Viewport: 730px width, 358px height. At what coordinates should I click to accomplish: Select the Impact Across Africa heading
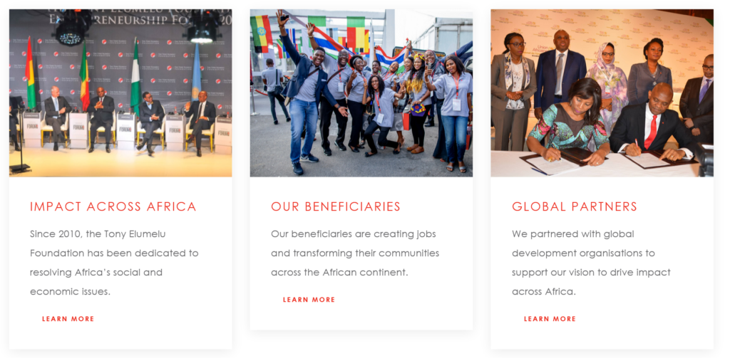click(x=113, y=206)
